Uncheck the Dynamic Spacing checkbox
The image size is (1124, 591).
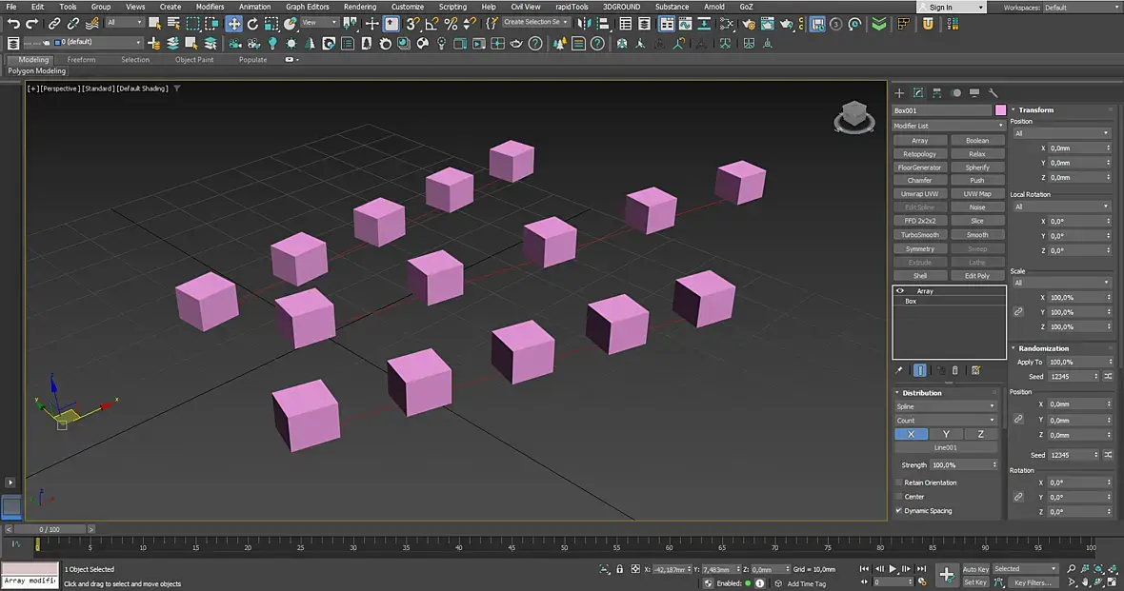[x=898, y=511]
